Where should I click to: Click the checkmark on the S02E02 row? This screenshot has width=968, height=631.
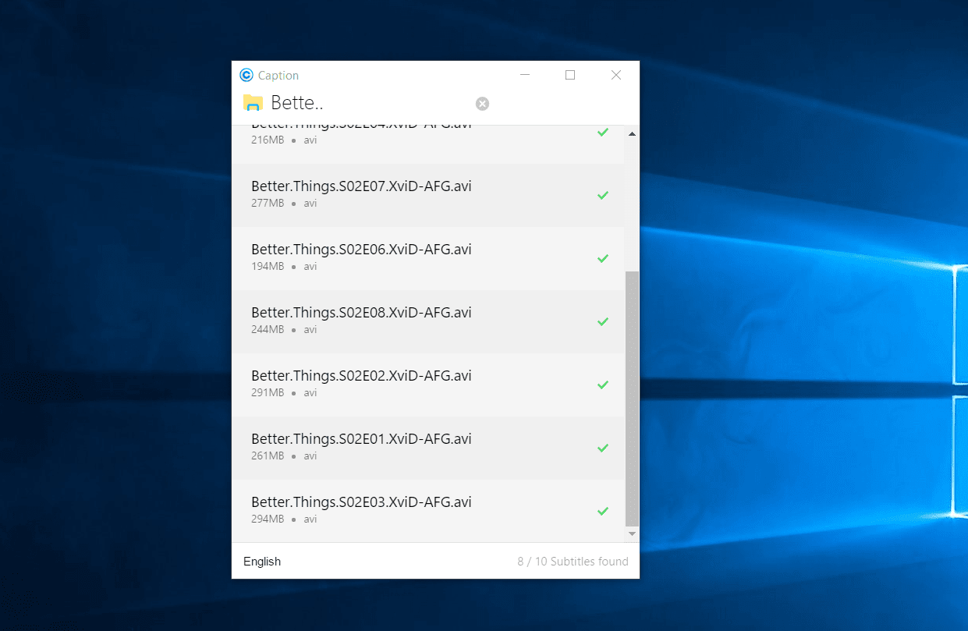(602, 385)
